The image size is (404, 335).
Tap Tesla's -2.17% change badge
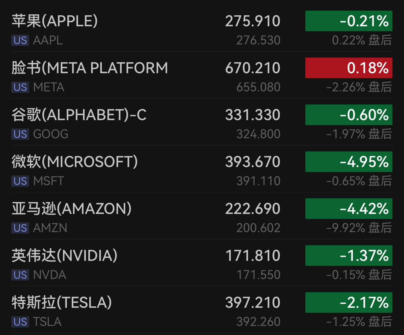pyautogui.click(x=349, y=302)
